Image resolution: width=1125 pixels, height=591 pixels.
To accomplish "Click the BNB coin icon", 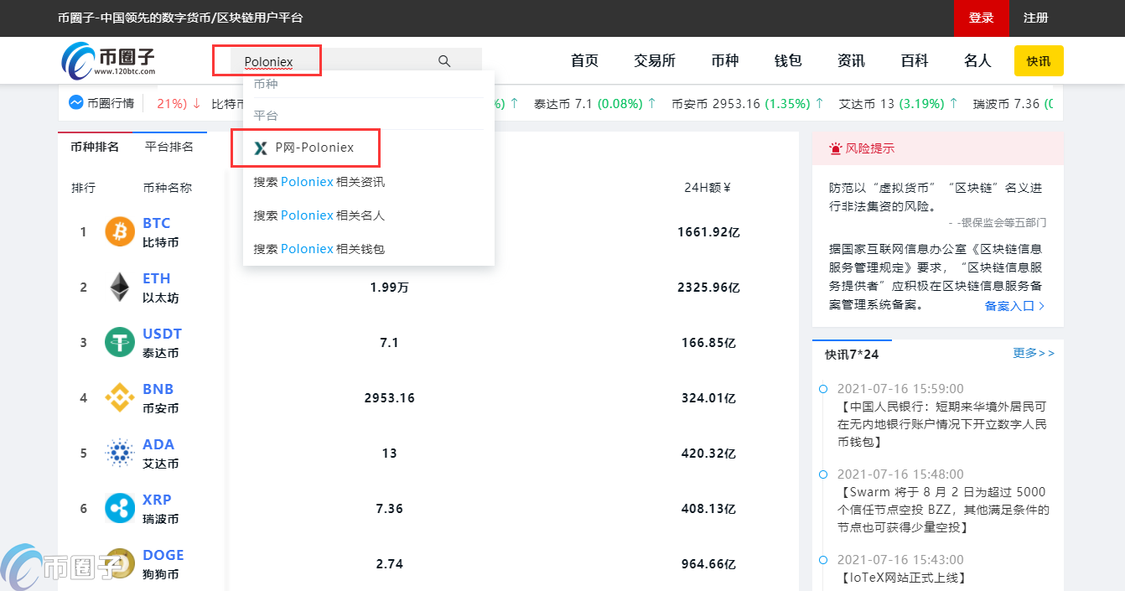I will 120,397.
